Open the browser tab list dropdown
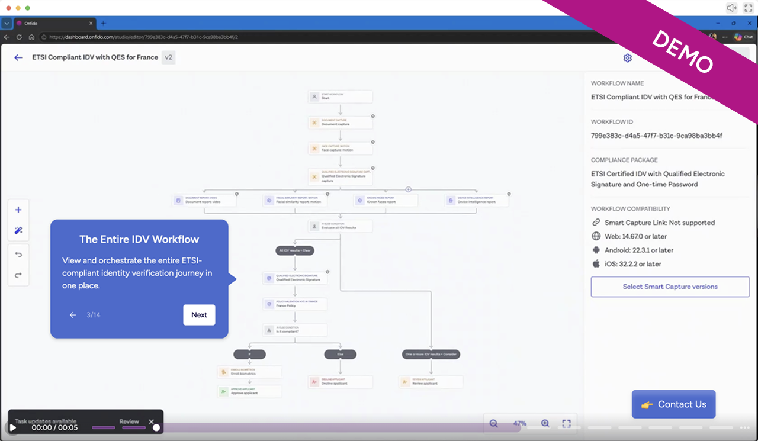Screen dimensions: 758x441 (x=7, y=23)
